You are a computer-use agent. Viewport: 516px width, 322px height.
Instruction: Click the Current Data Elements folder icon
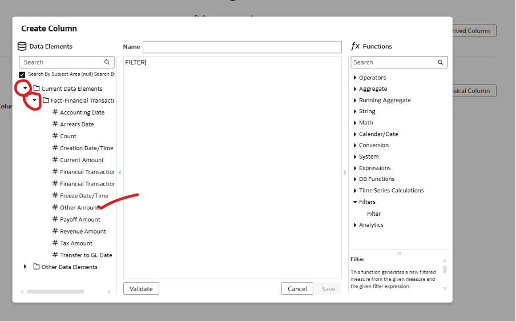click(37, 88)
